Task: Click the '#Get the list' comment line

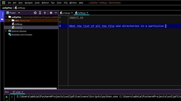Action: coord(117,26)
